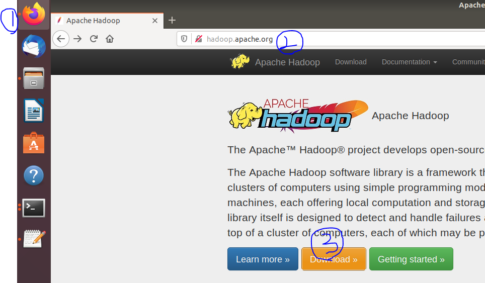Close the Apache Hadoop tab
The width and height of the screenshot is (485, 283).
[155, 21]
